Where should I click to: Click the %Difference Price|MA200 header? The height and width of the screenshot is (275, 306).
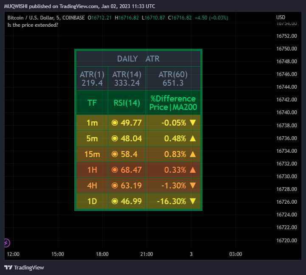(173, 103)
